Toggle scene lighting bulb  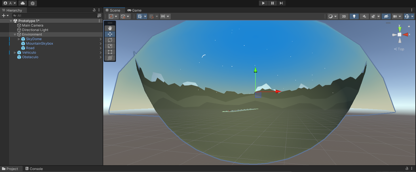pos(354,16)
